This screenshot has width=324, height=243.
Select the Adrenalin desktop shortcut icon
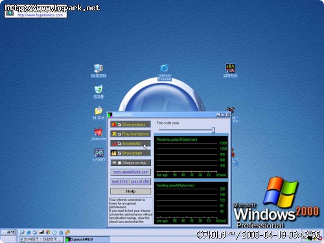point(98,134)
